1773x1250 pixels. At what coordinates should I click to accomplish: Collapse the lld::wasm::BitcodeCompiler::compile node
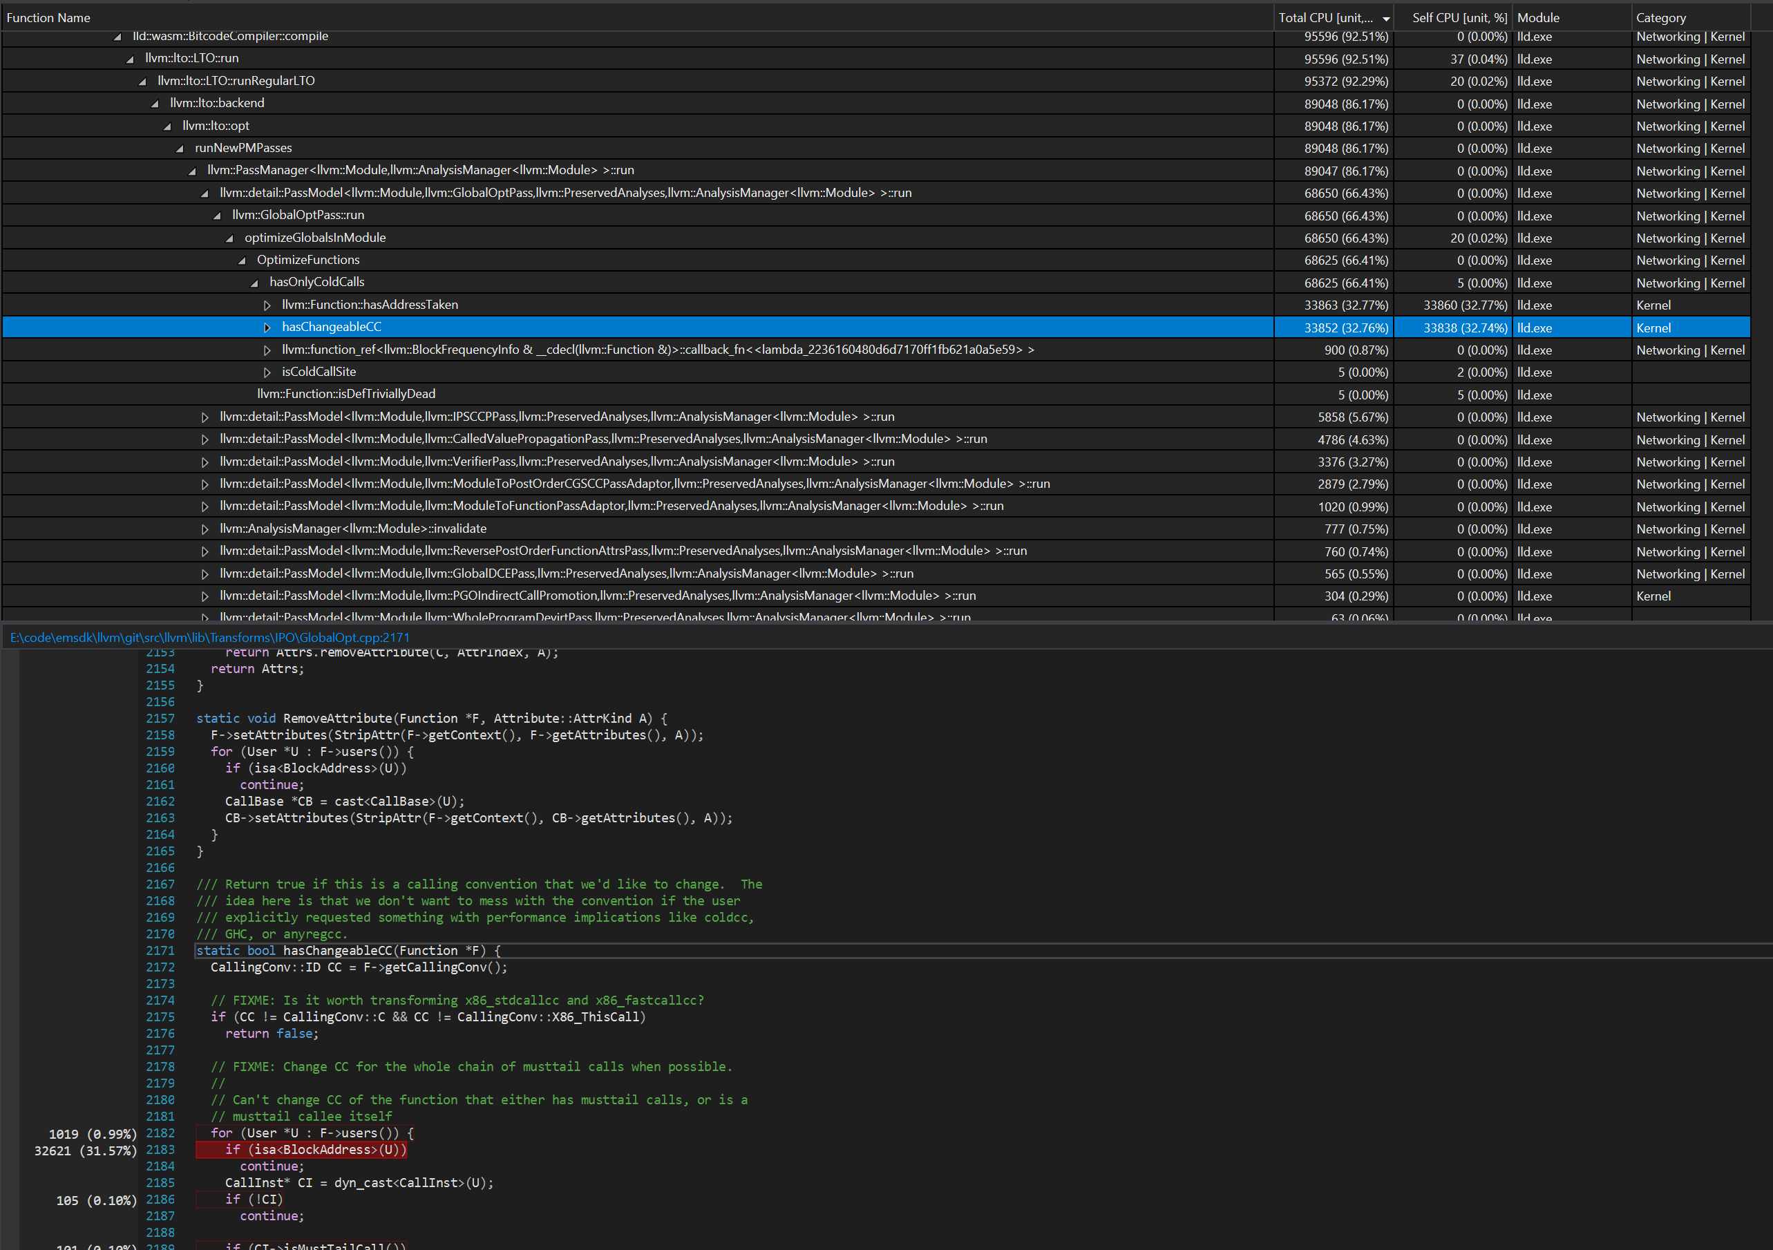pyautogui.click(x=117, y=35)
